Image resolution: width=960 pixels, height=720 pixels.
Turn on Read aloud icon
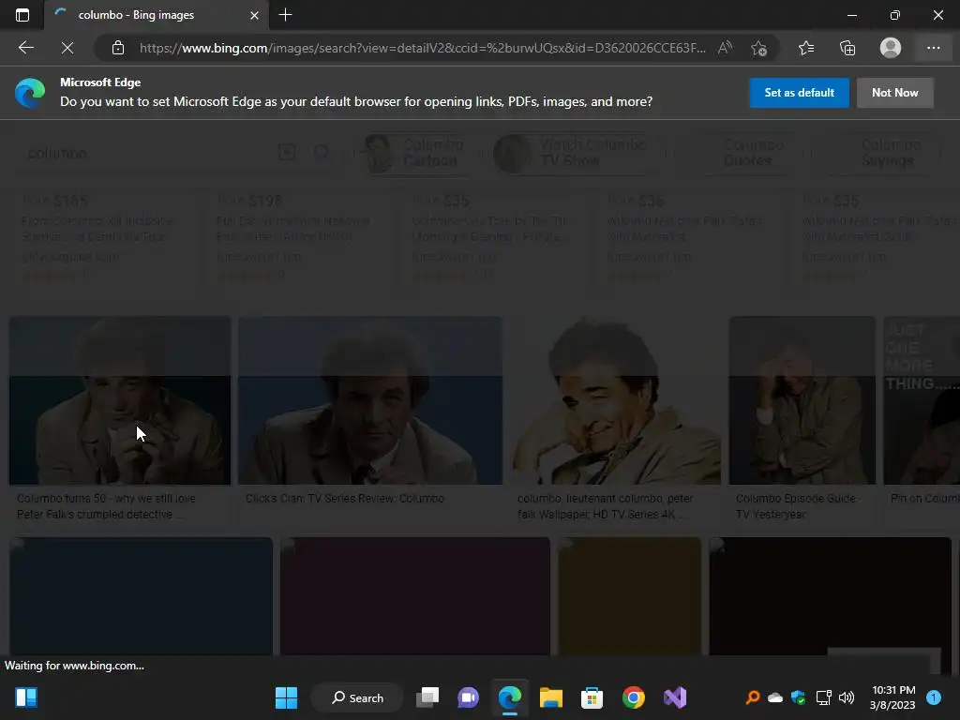tap(725, 48)
